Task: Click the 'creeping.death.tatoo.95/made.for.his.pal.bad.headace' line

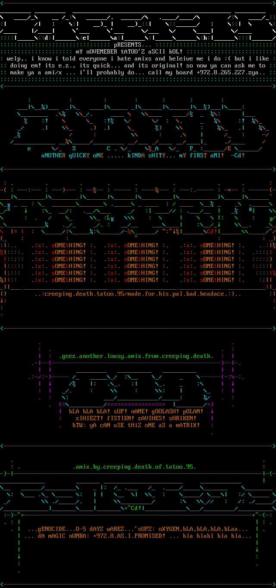Action: (x=138, y=294)
